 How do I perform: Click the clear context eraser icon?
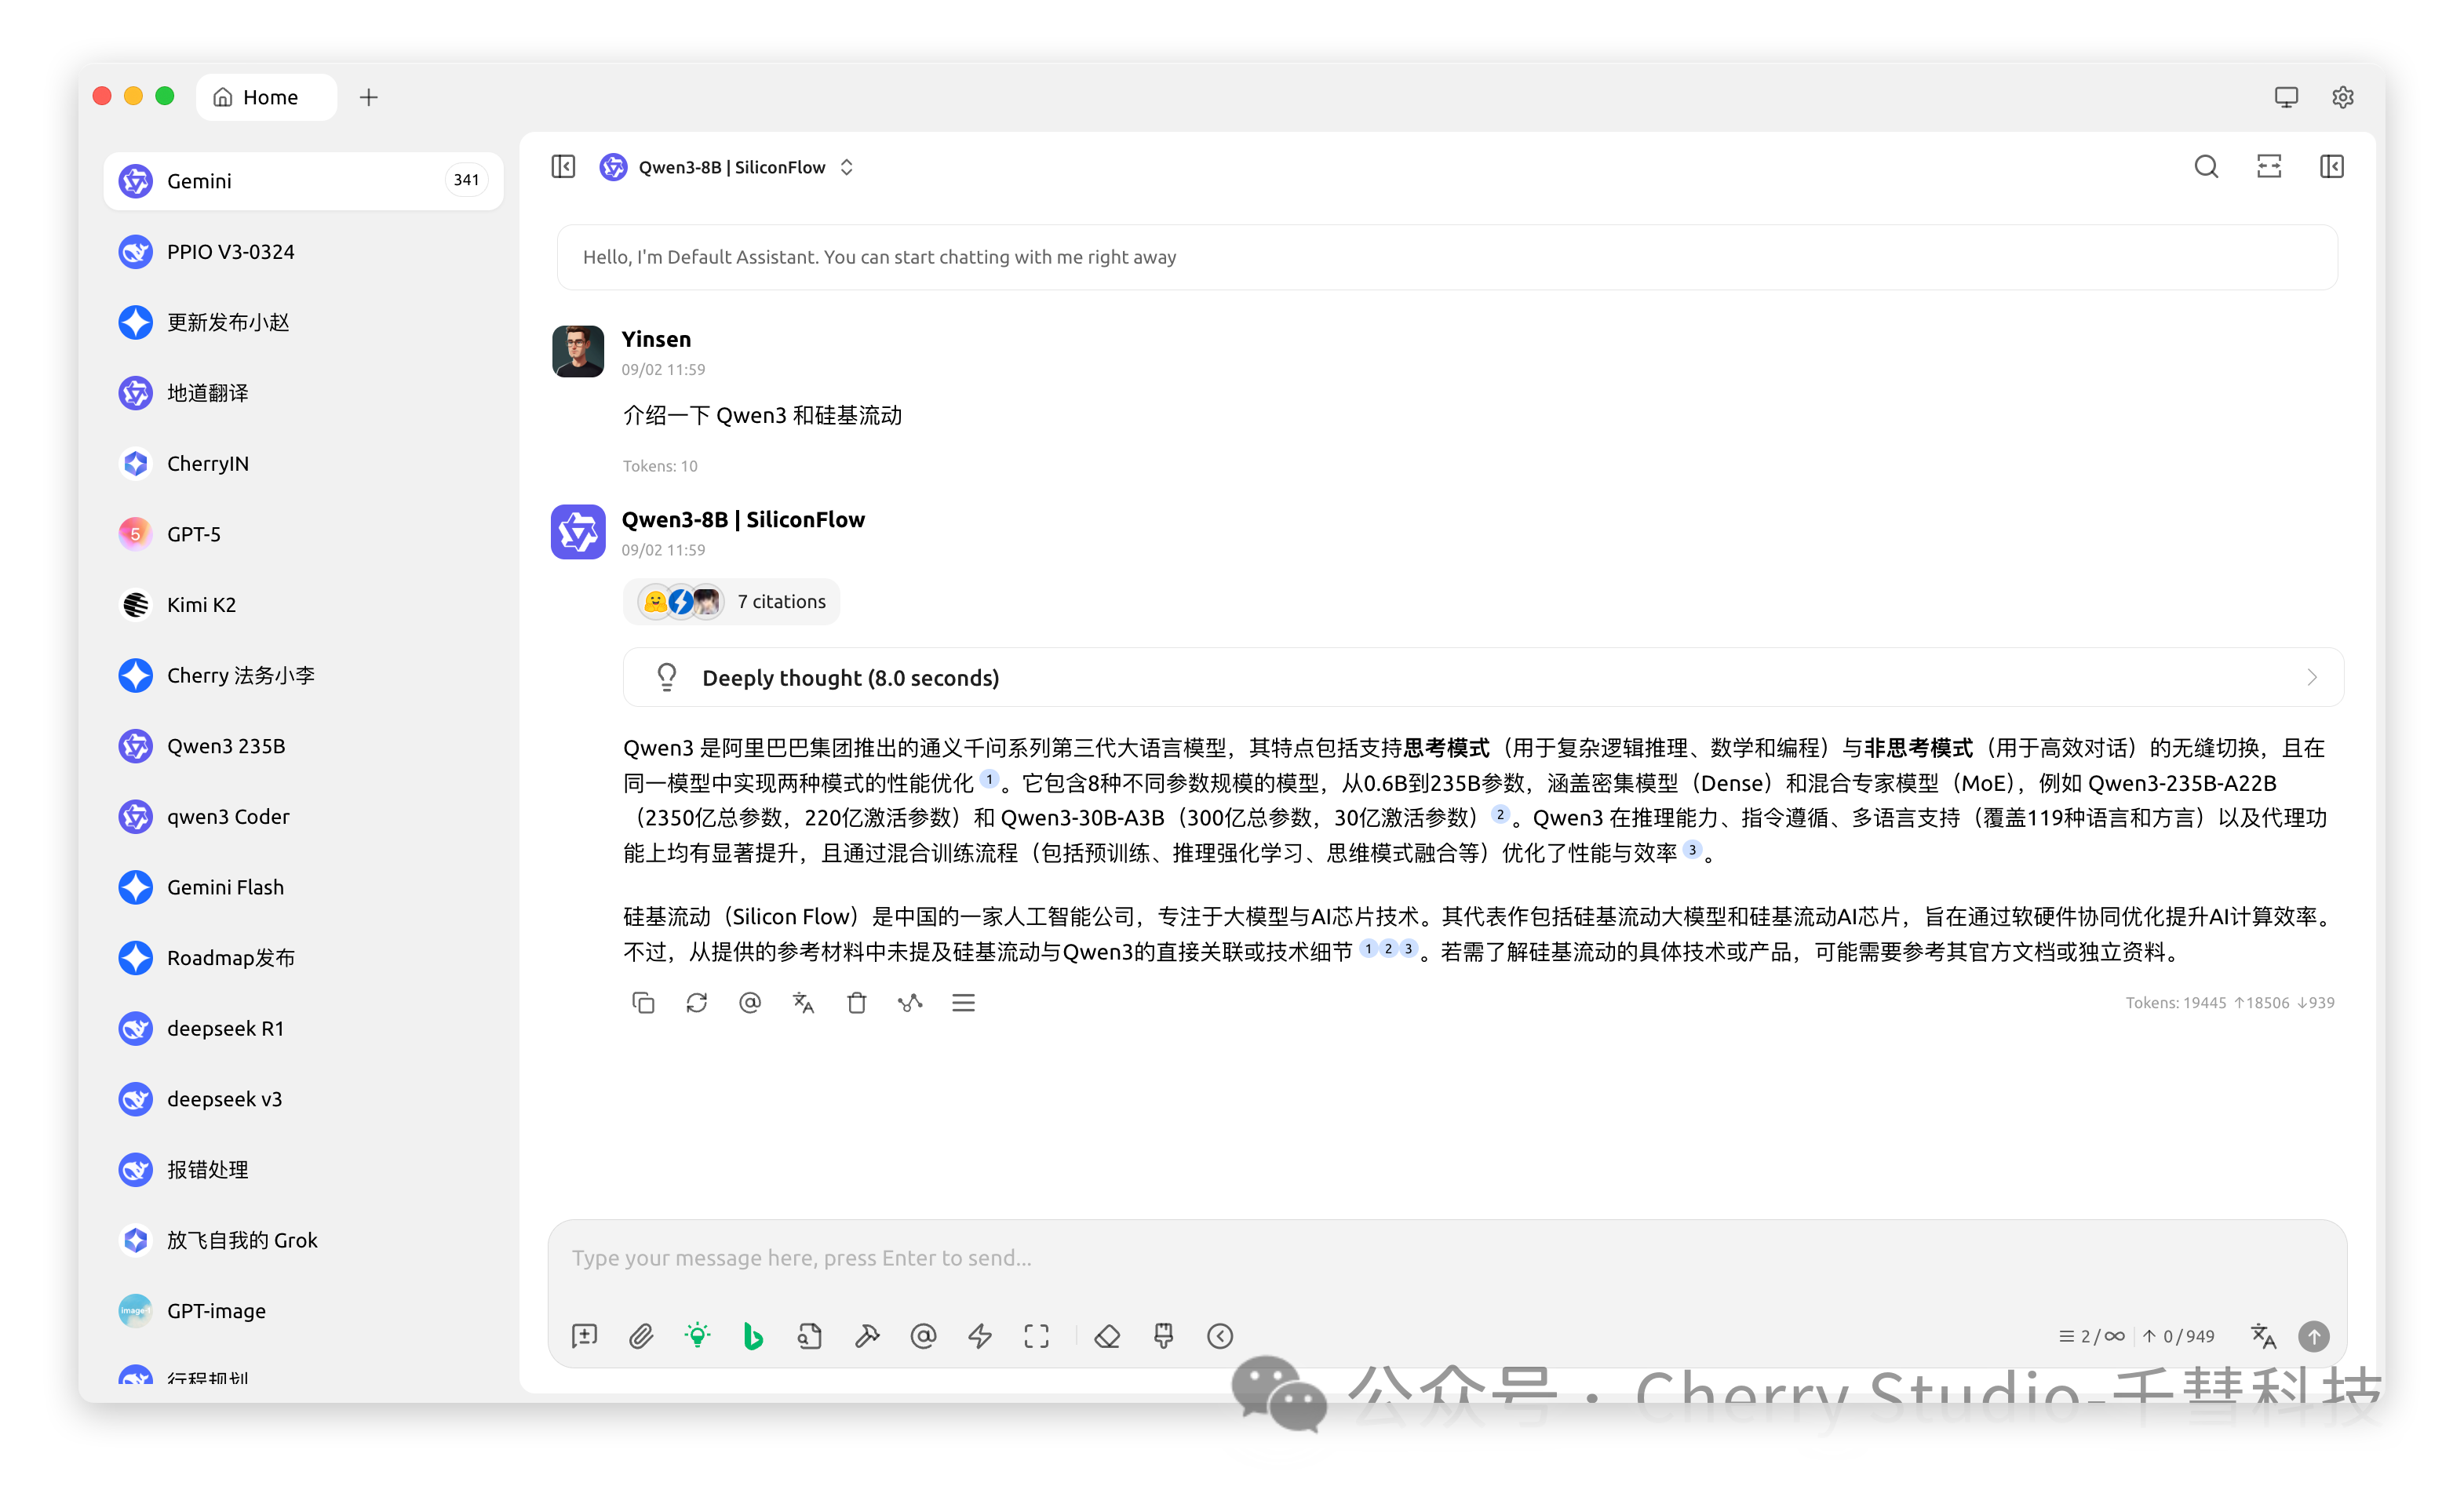point(1107,1336)
